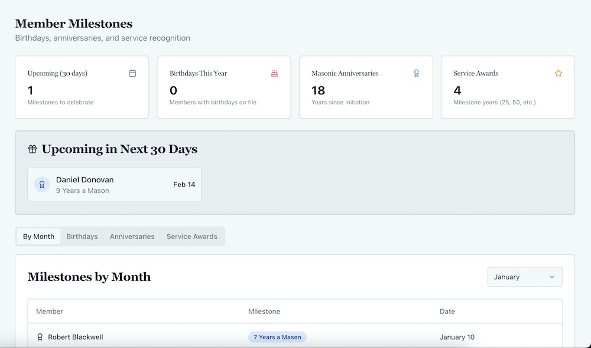Click Daniel Donovan's award badge icon
The width and height of the screenshot is (591, 348).
pyautogui.click(x=42, y=185)
